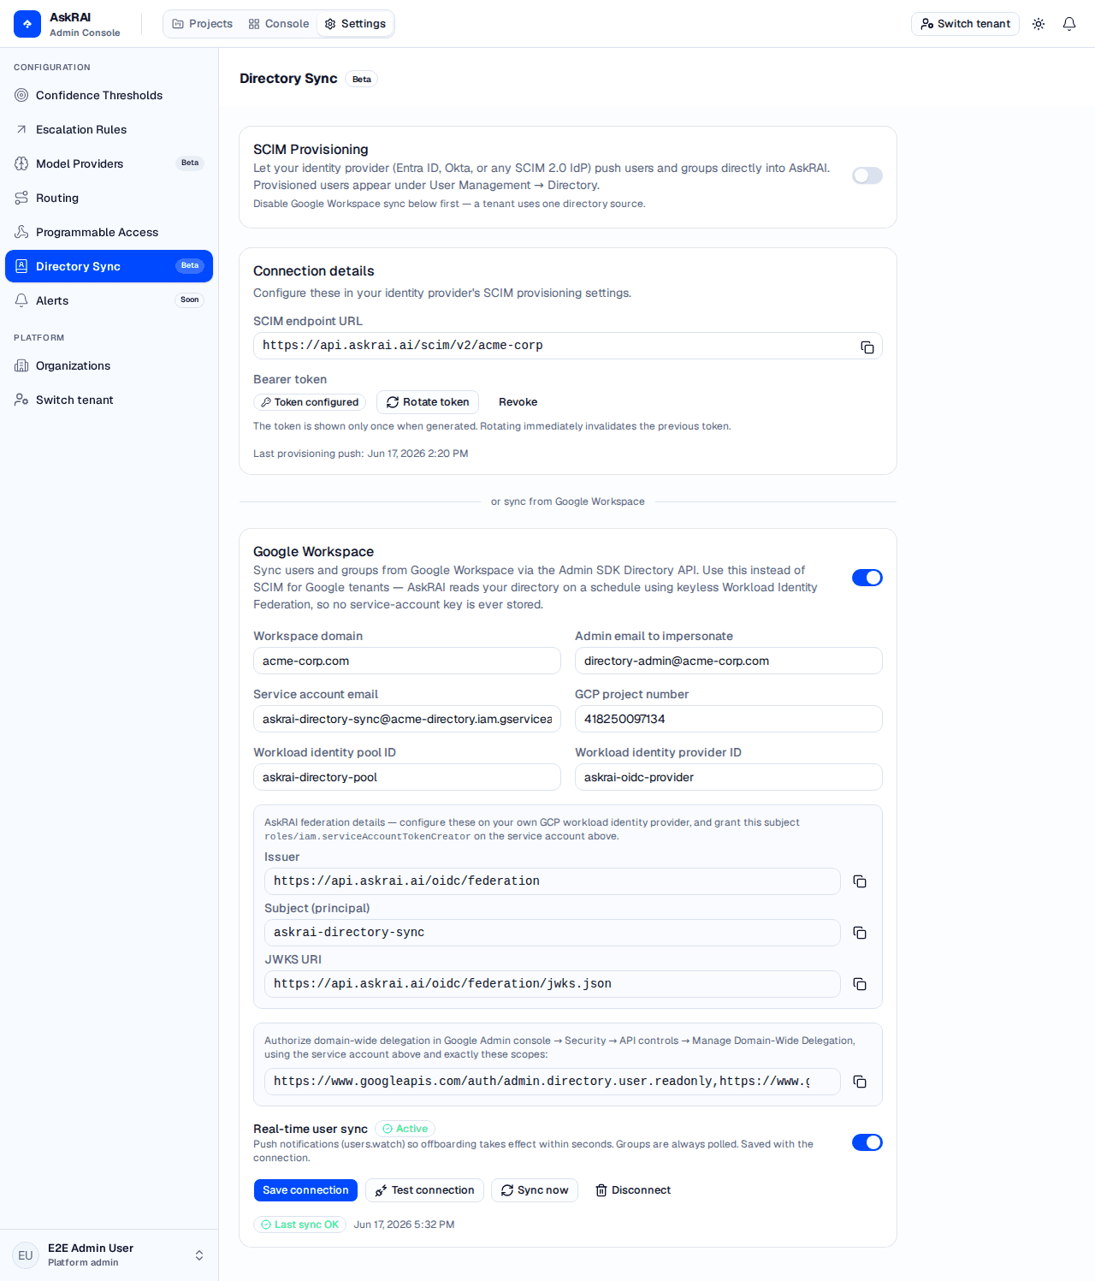
Task: Select the Settings tab
Action: 355,24
